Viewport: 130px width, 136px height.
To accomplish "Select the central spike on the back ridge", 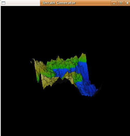I will click(x=58, y=58).
